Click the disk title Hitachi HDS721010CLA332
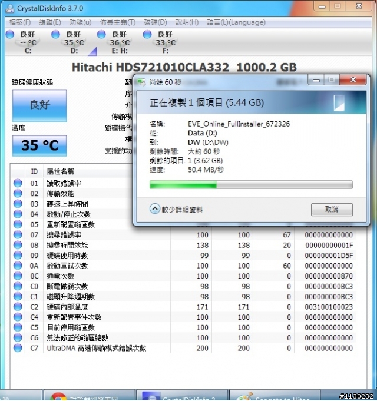Screen dimensions: 377x401 click(150, 67)
